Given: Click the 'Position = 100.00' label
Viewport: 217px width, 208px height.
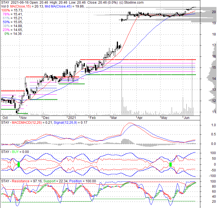Looking at the screenshot, I should pos(82,181).
